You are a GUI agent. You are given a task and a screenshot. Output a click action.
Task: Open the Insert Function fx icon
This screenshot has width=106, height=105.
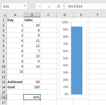tap(59, 6)
